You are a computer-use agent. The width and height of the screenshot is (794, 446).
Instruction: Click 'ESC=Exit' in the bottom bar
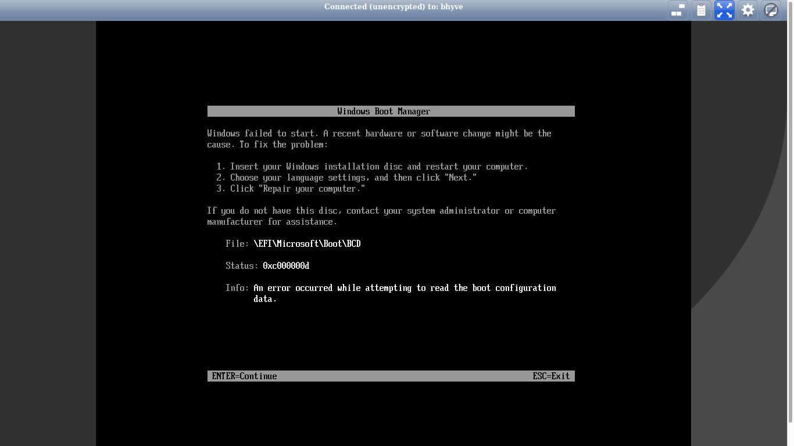(x=551, y=376)
